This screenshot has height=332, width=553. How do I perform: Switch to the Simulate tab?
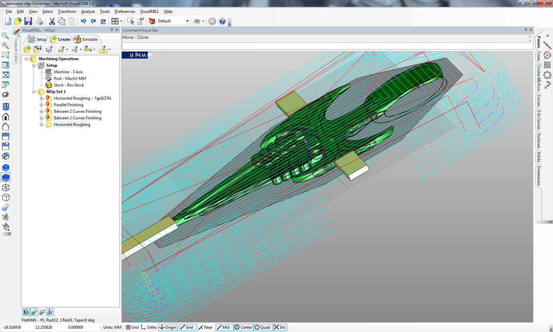coord(86,39)
